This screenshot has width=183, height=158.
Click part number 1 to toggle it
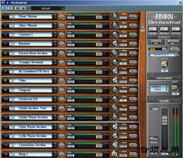point(5,16)
